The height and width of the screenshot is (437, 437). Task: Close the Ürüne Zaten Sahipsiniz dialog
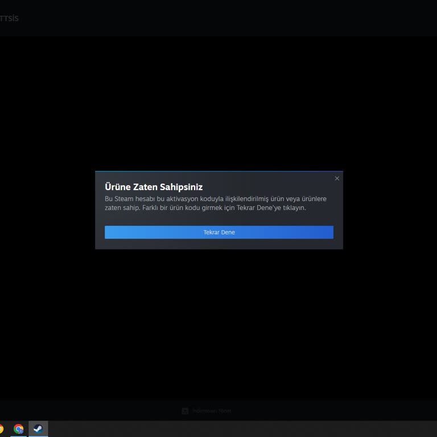point(337,178)
